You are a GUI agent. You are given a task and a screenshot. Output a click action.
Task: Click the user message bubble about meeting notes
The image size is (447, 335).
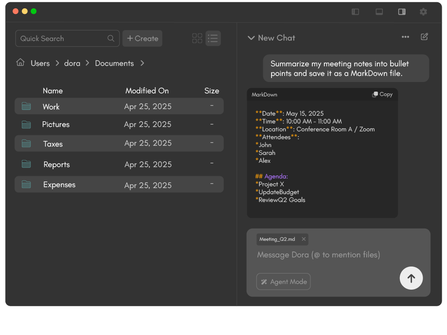click(x=346, y=68)
